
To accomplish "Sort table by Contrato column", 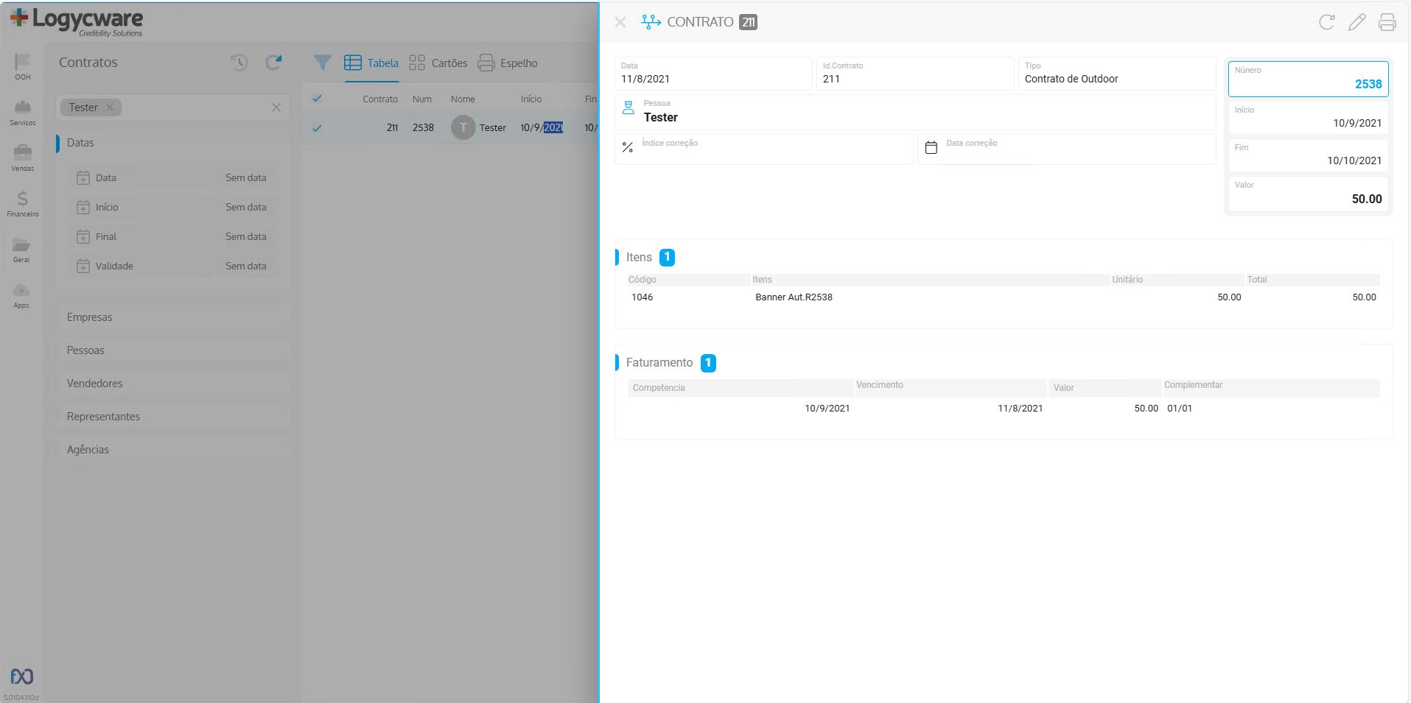I will (x=380, y=99).
